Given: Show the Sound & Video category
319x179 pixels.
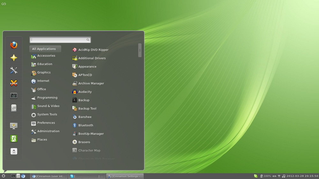Looking at the screenshot, I should coord(45,106).
